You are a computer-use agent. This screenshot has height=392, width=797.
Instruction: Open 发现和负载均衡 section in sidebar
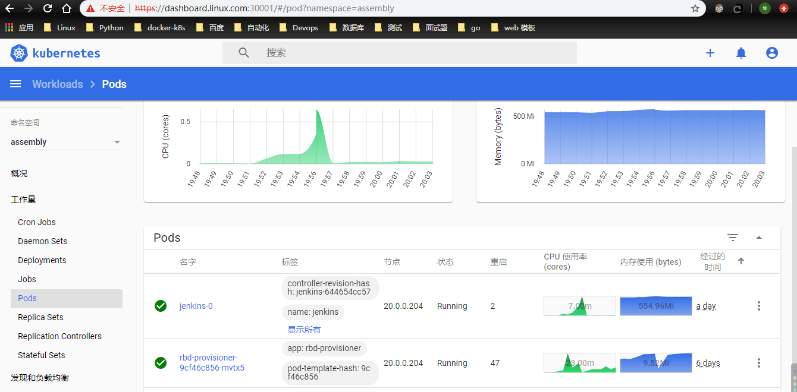[x=40, y=378]
